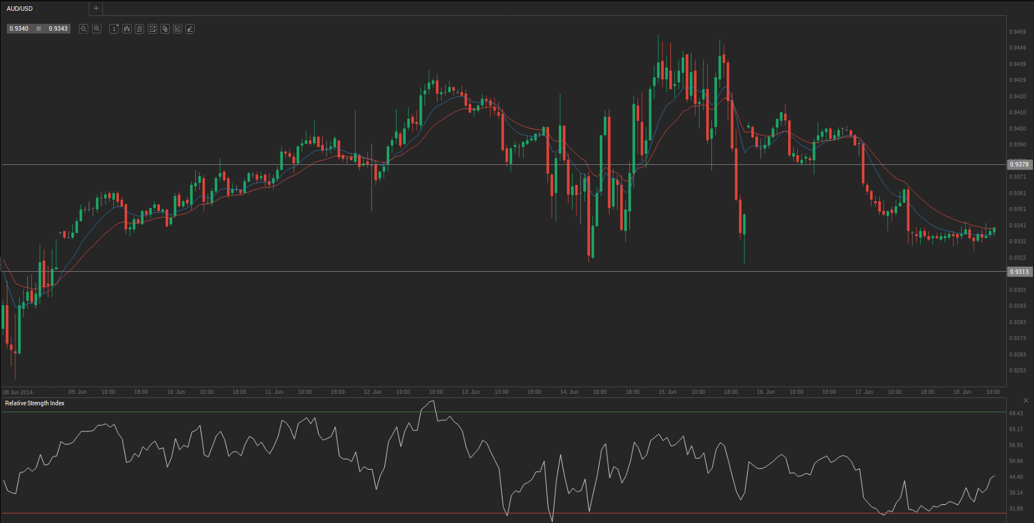
Task: Close the Relative Strength Index panel
Action: coord(1026,401)
